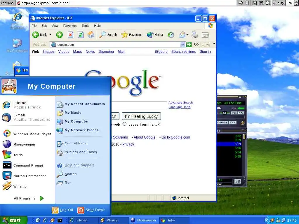This screenshot has height=224, width=299.
Task: Click the binoculars icon in outer browser bar
Action: 261,3
